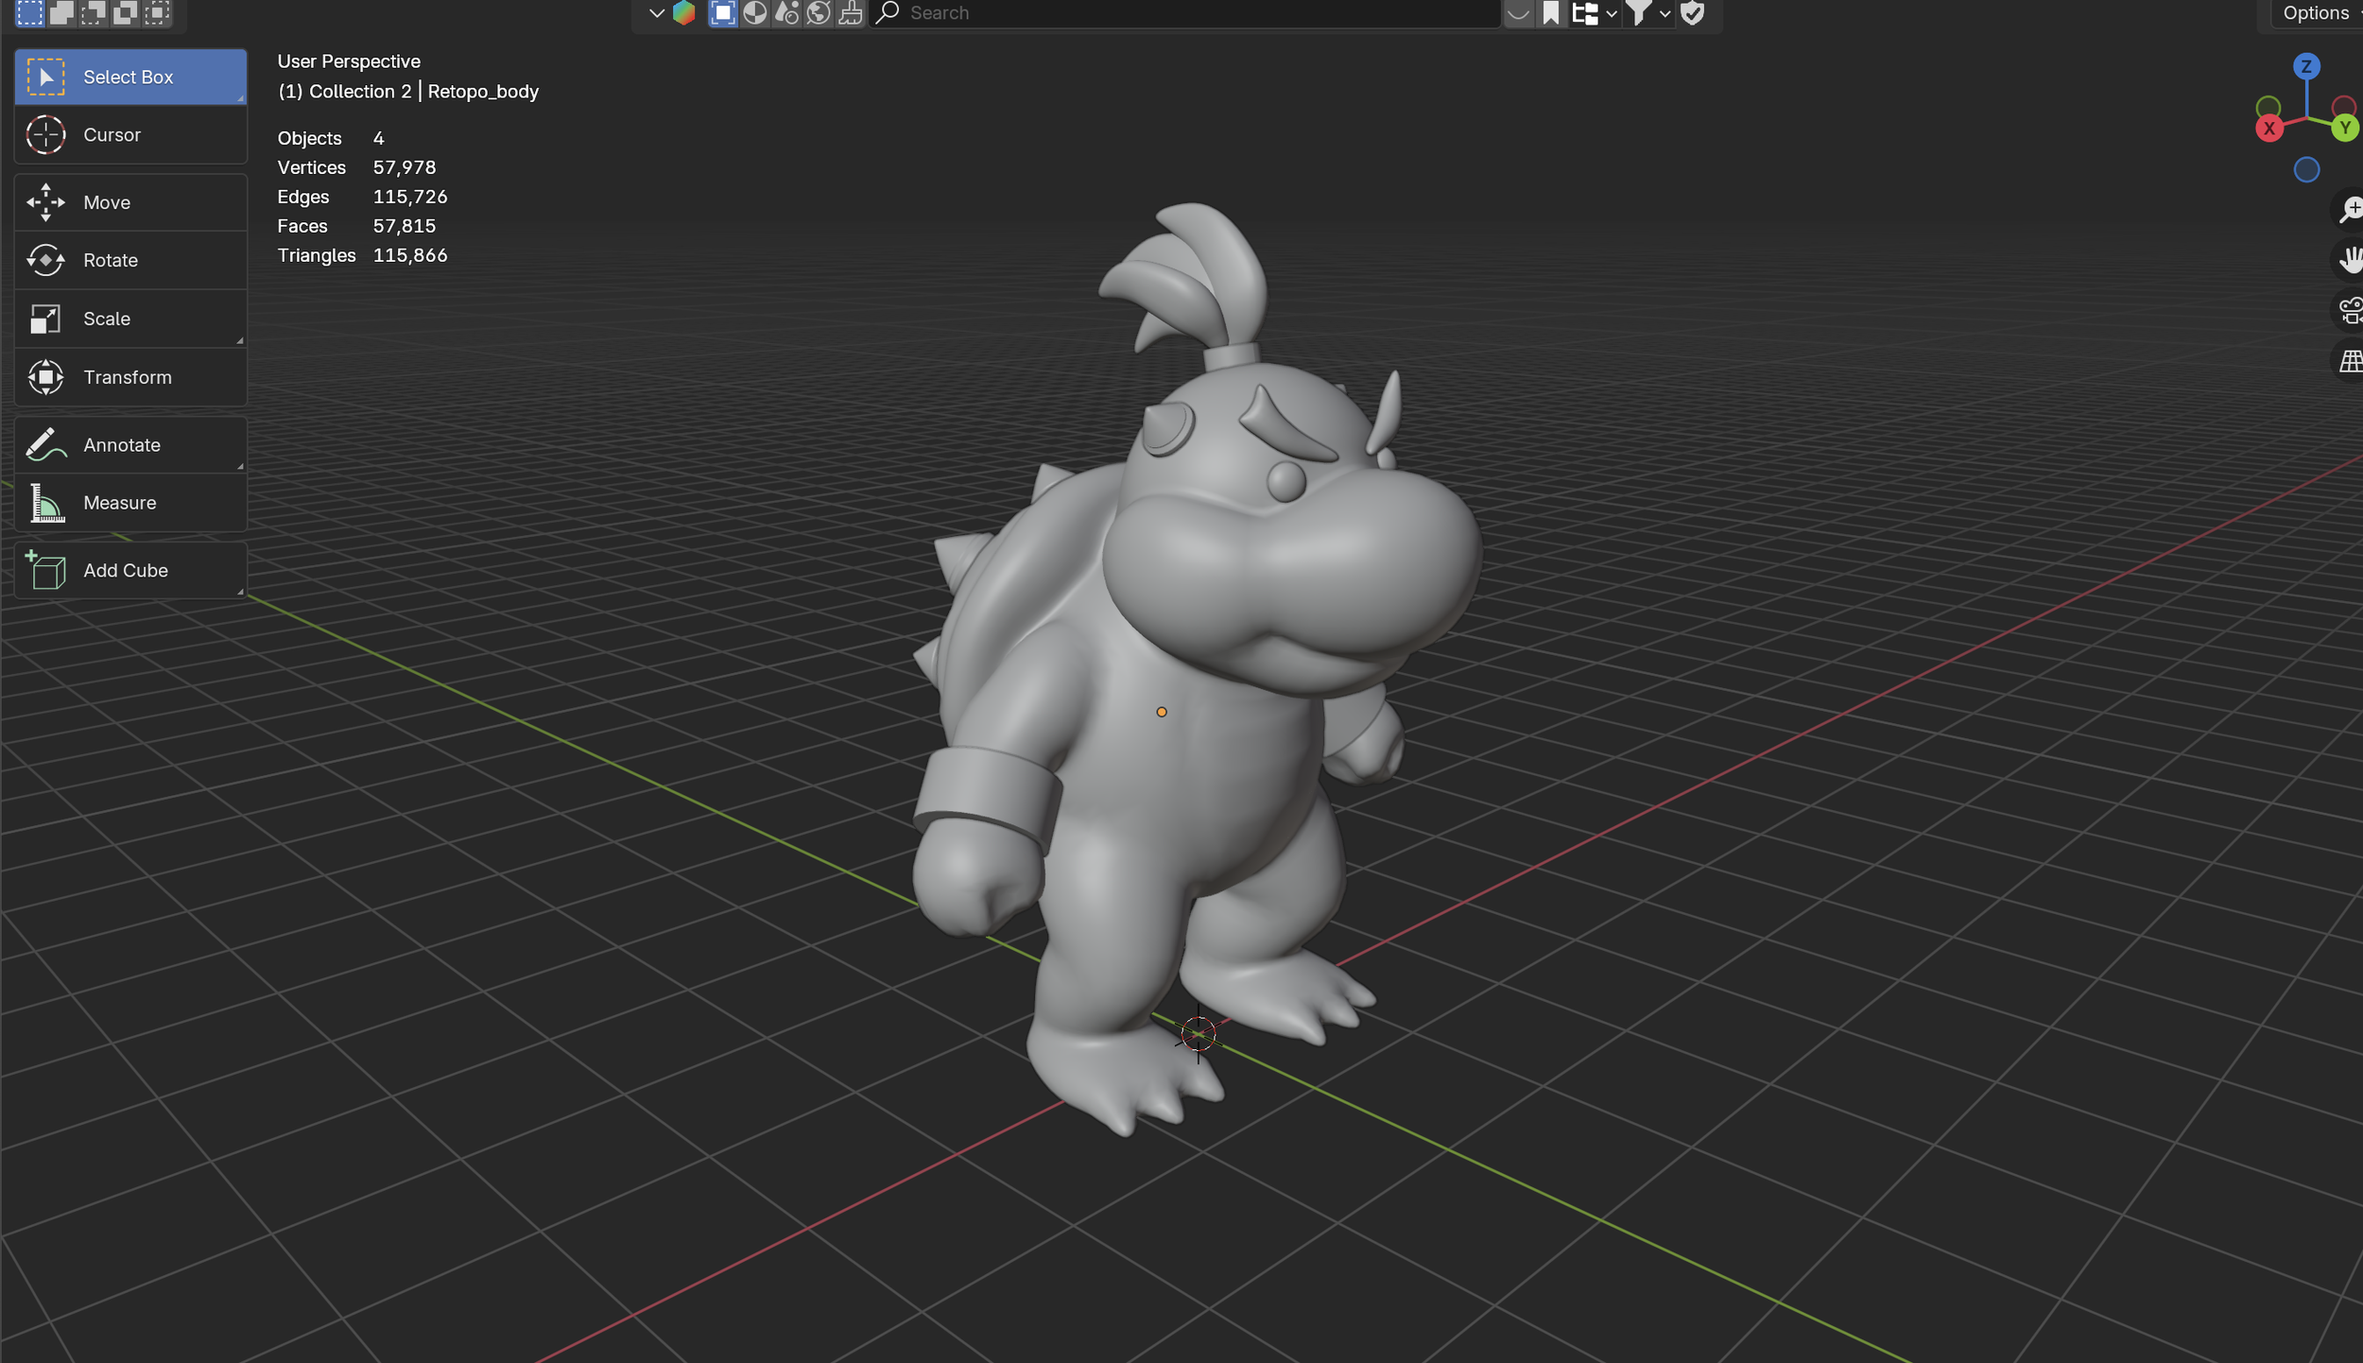Image resolution: width=2363 pixels, height=1363 pixels.
Task: Switch to perspective/orthographic grid icon
Action: coord(2350,361)
